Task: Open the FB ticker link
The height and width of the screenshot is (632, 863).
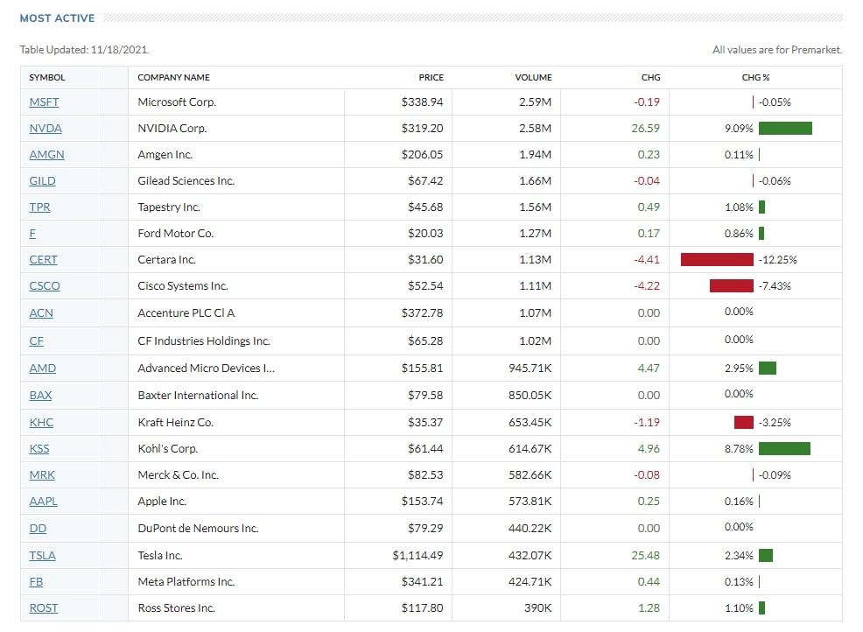Action: [37, 582]
